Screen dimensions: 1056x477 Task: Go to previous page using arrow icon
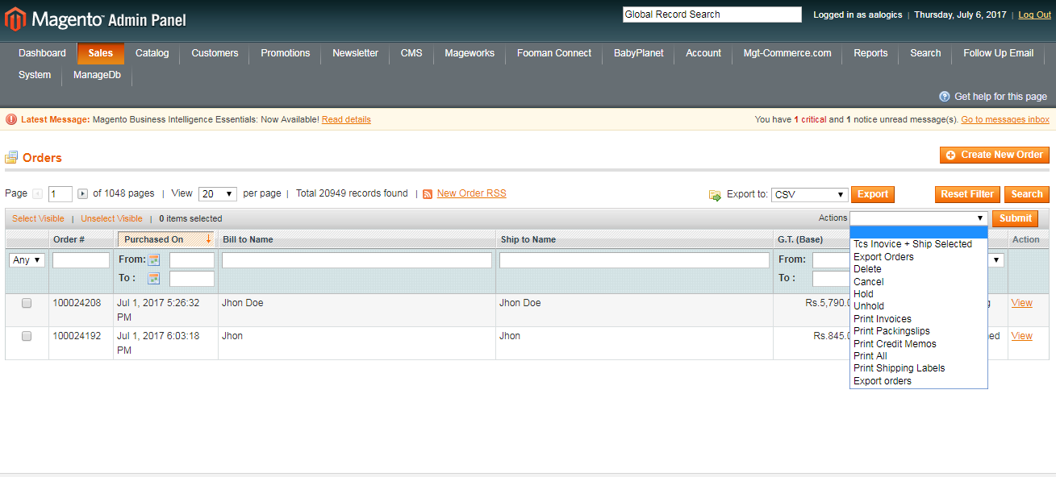pyautogui.click(x=36, y=194)
